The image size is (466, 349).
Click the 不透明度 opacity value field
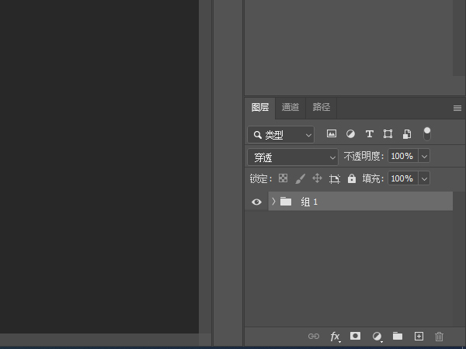pos(402,156)
